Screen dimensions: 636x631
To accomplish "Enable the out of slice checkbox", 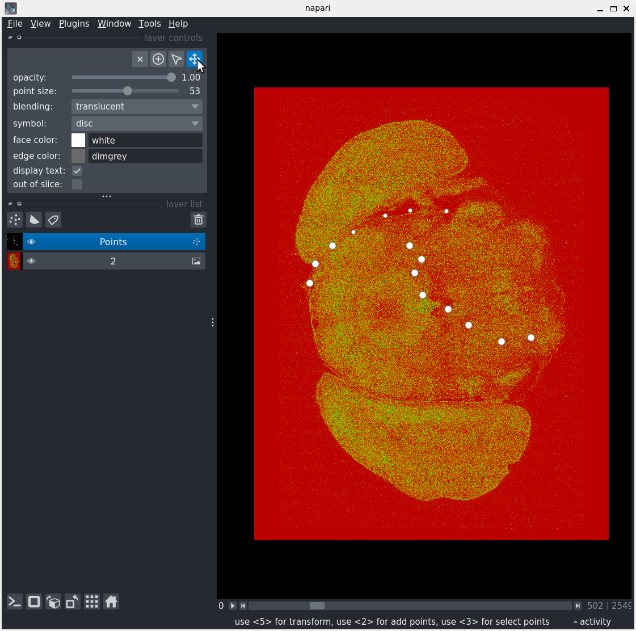I will pos(77,184).
